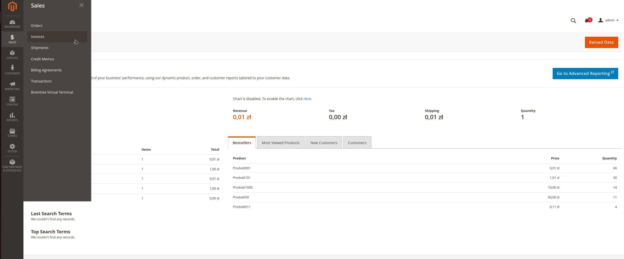Close the Sales submenu panel
The width and height of the screenshot is (624, 259).
coord(81,5)
